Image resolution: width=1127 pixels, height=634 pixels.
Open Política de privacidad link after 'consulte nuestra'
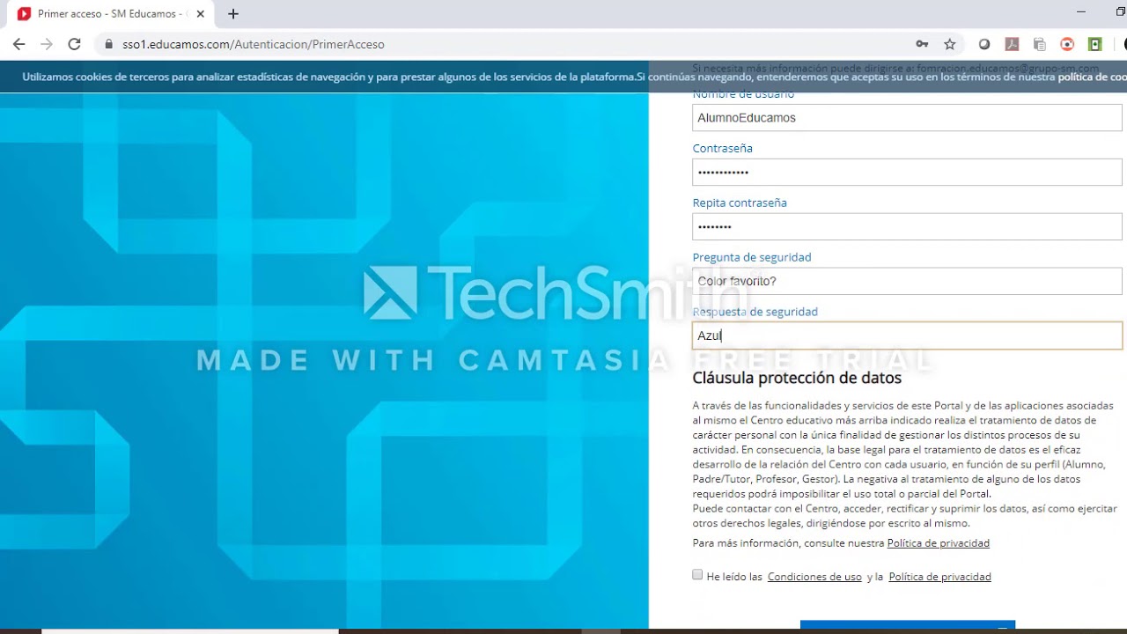(938, 543)
